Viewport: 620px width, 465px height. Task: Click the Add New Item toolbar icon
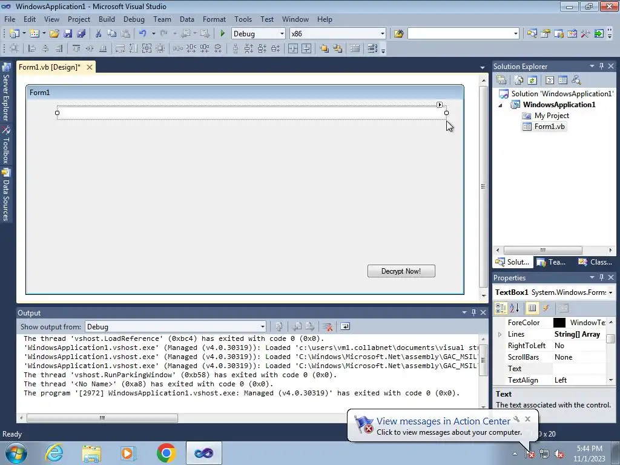tap(35, 34)
